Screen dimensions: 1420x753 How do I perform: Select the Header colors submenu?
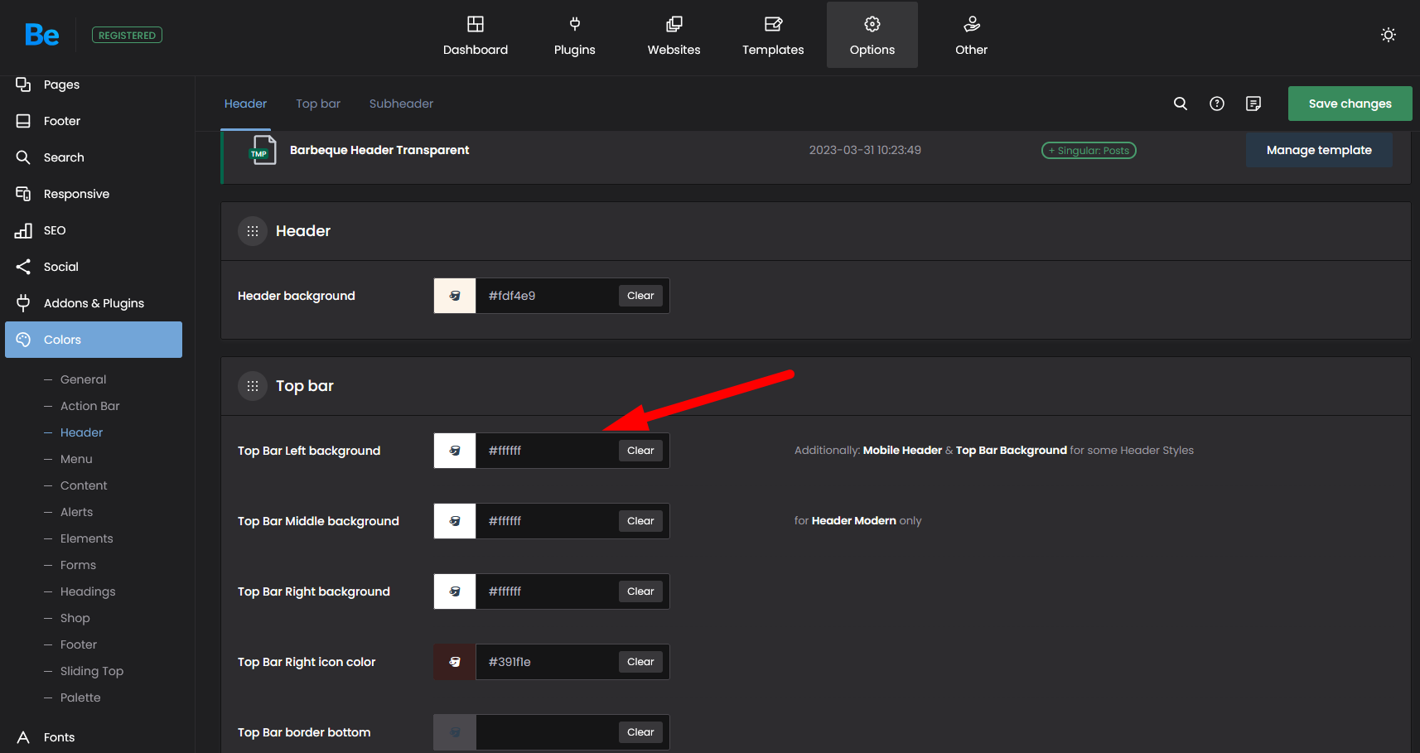click(x=81, y=432)
